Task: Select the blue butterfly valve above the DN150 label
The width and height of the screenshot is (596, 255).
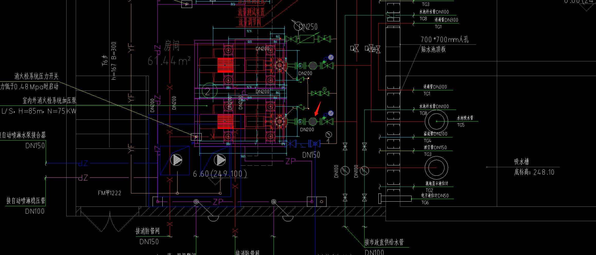Action: (x=315, y=144)
